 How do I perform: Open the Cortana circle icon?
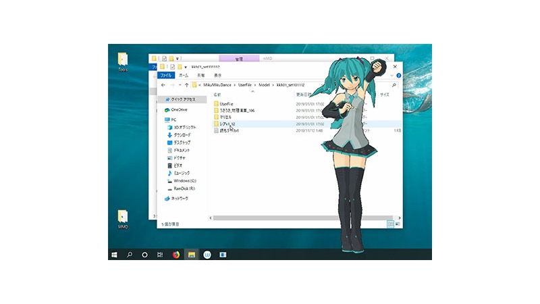pos(144,255)
